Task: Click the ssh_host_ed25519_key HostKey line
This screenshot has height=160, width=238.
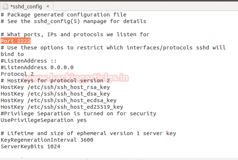Action: coord(62,107)
